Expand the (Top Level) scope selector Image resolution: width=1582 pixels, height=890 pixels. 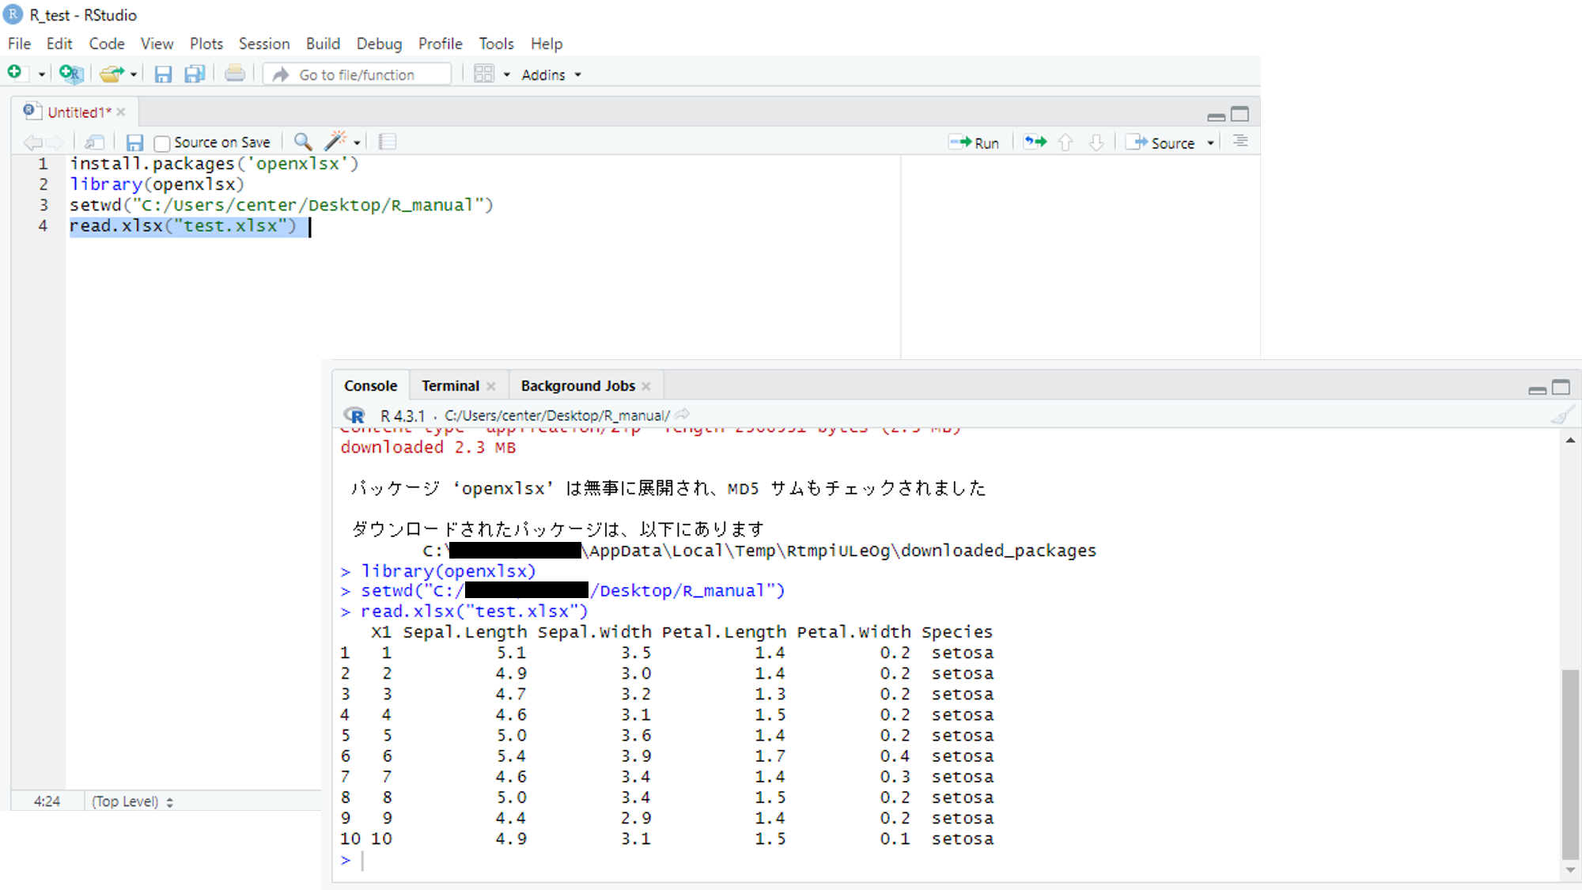click(132, 801)
